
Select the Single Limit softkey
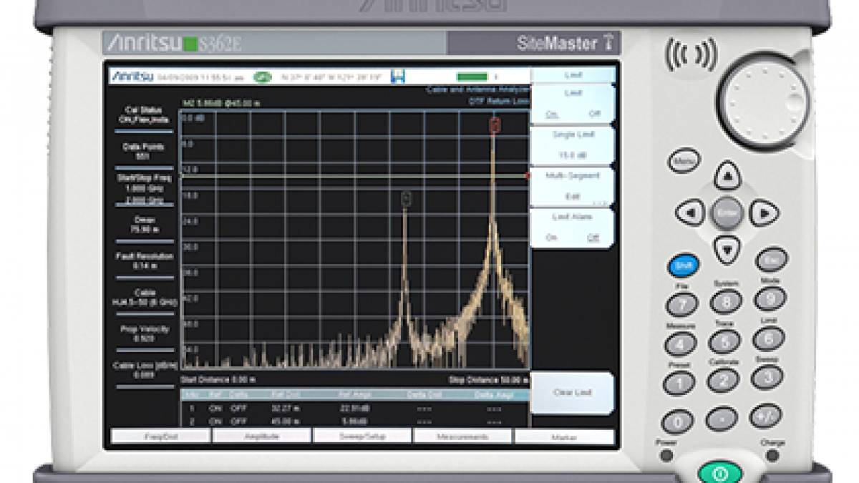tap(573, 145)
